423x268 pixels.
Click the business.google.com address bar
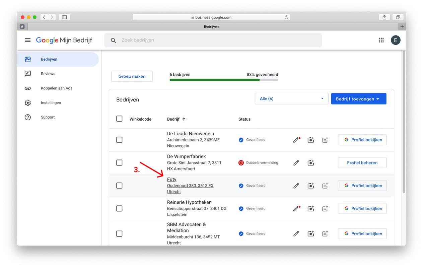(x=211, y=17)
